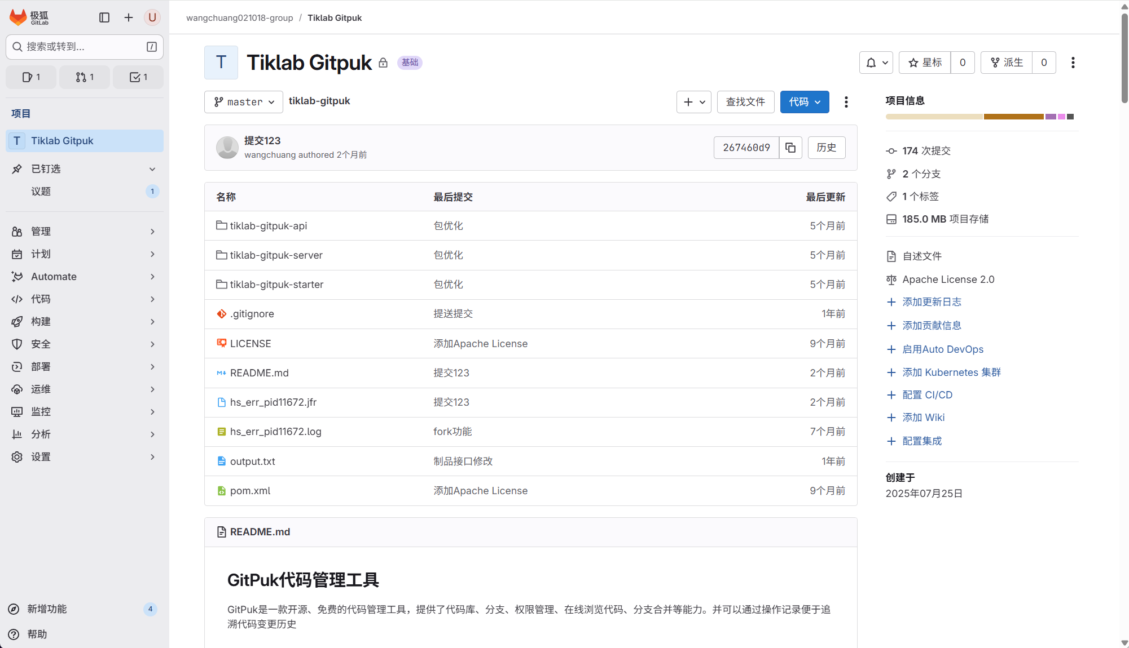
Task: Toggle the sidebar collapse icon
Action: (x=104, y=17)
